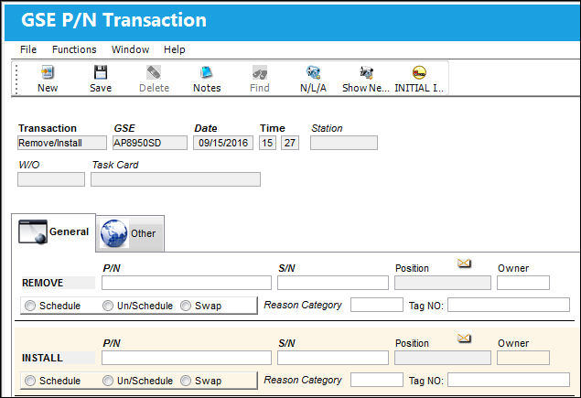Click the INSTALL Reason Category field
The height and width of the screenshot is (398, 581).
[376, 380]
